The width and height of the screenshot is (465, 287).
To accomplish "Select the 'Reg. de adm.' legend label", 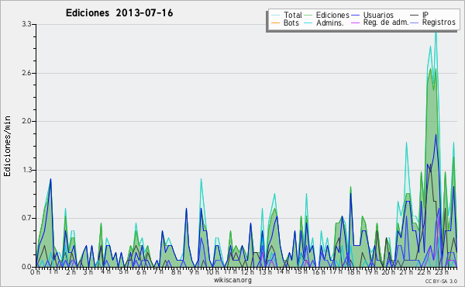I will point(386,22).
